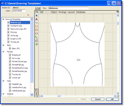Image resolution: width=124 pixels, height=106 pixels.
Task: Select femalefaceside.jpg template
Action: tap(20, 71)
